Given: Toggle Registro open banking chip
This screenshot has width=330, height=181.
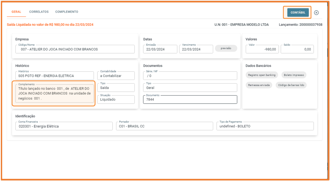Looking at the screenshot, I should pyautogui.click(x=262, y=75).
